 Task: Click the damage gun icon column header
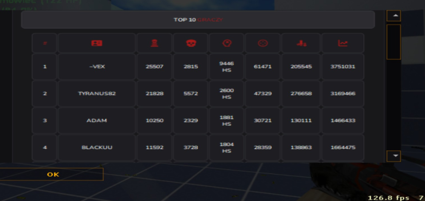point(301,43)
